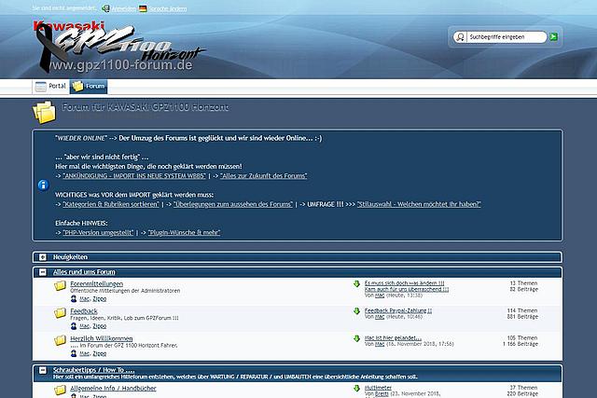The width and height of the screenshot is (597, 398).
Task: Click the search magnifier icon
Action: coord(460,37)
